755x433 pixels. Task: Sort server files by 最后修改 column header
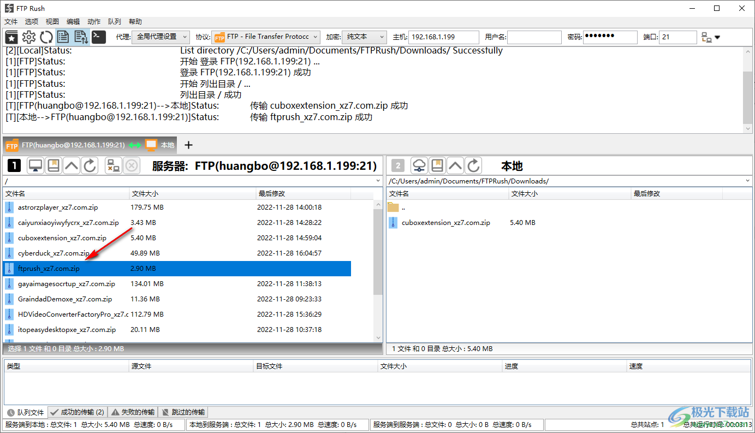point(304,194)
